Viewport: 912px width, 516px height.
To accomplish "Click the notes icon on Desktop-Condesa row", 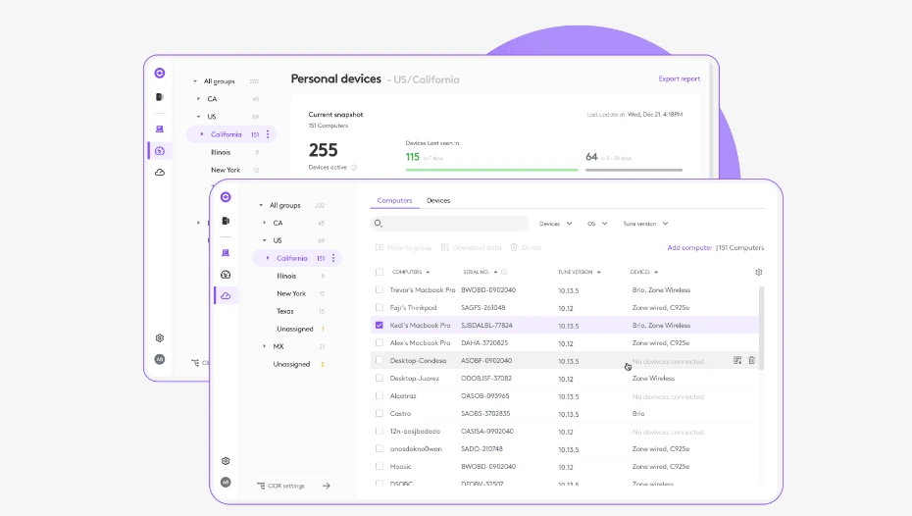I will pos(737,361).
